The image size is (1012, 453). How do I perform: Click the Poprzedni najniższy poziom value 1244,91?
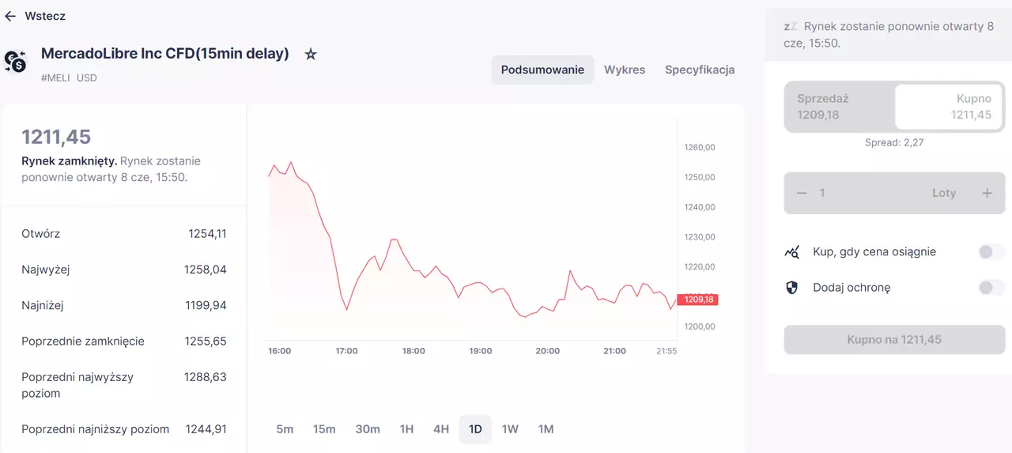[206, 429]
